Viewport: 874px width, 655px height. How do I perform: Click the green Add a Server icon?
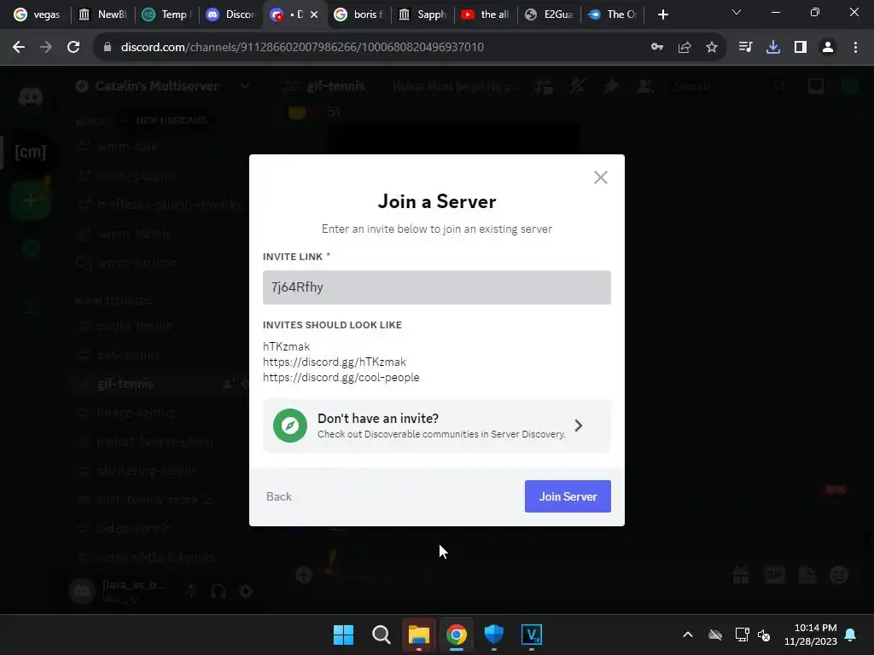click(31, 200)
